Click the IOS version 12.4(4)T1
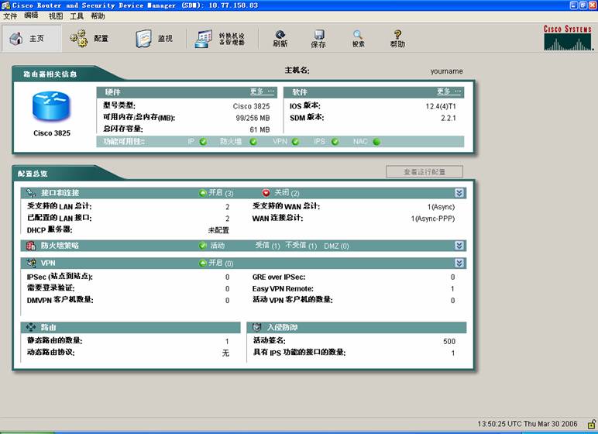The height and width of the screenshot is (434, 598). pyautogui.click(x=441, y=106)
